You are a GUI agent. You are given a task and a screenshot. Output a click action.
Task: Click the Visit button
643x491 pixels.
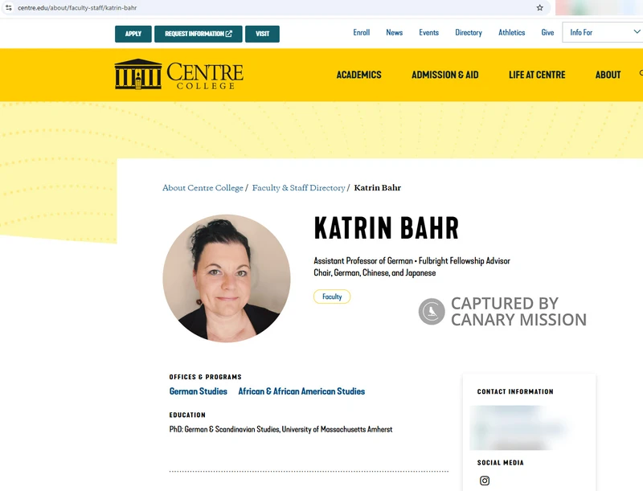tap(263, 34)
